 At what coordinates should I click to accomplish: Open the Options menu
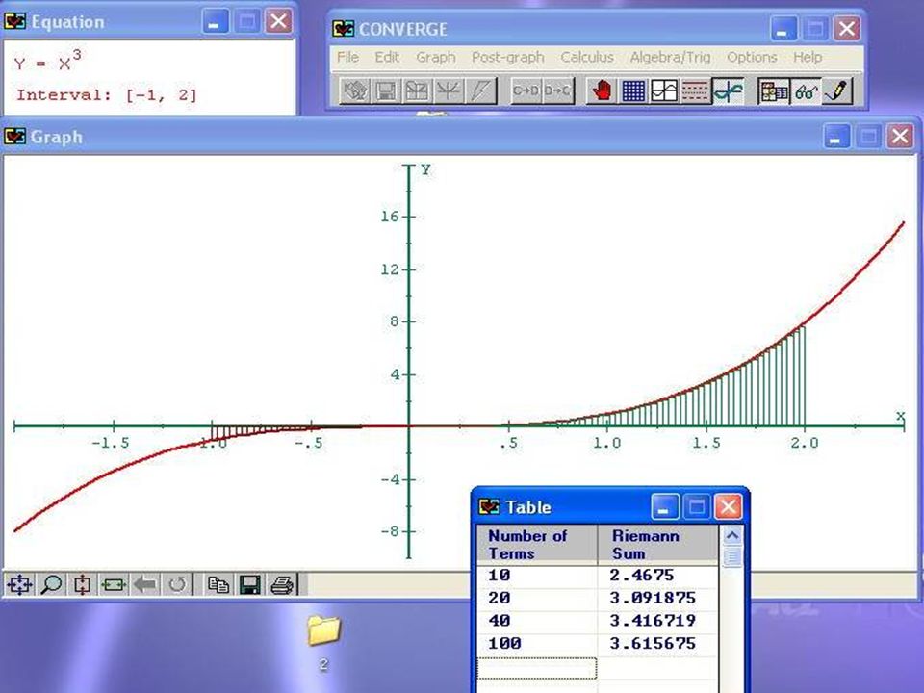tap(752, 57)
